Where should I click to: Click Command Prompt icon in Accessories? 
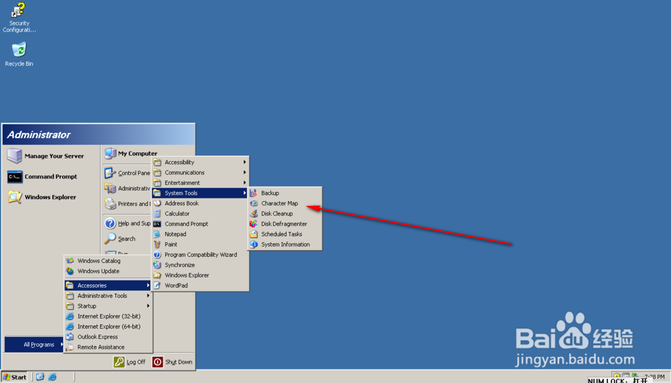point(157,224)
